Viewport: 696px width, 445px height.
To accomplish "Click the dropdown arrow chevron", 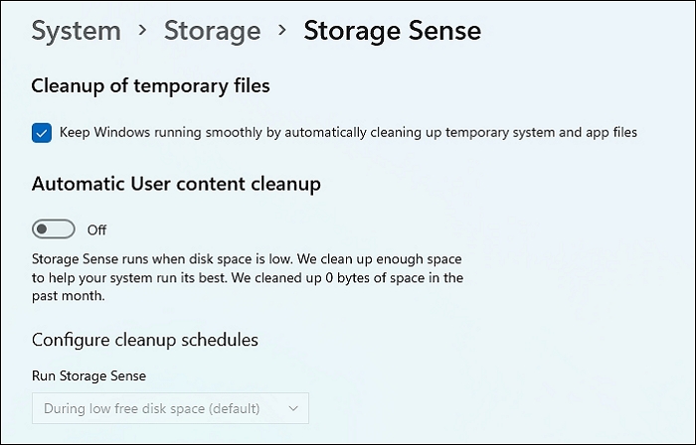I will point(292,408).
